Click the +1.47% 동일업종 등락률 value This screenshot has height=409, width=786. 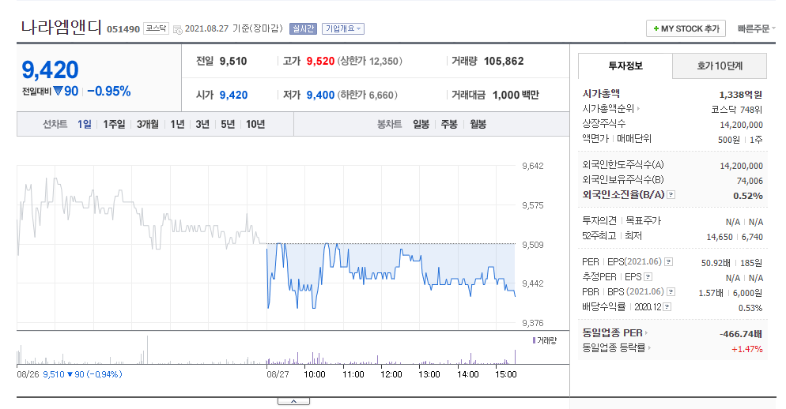point(747,349)
